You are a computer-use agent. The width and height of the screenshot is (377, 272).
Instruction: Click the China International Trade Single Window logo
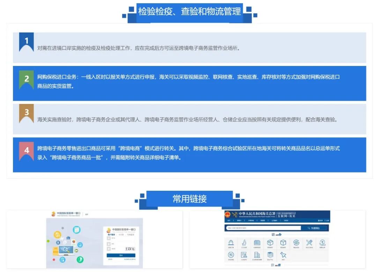[66, 214]
